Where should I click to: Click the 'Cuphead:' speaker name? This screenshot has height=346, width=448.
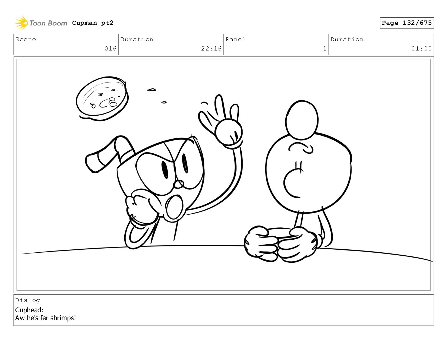click(x=29, y=310)
